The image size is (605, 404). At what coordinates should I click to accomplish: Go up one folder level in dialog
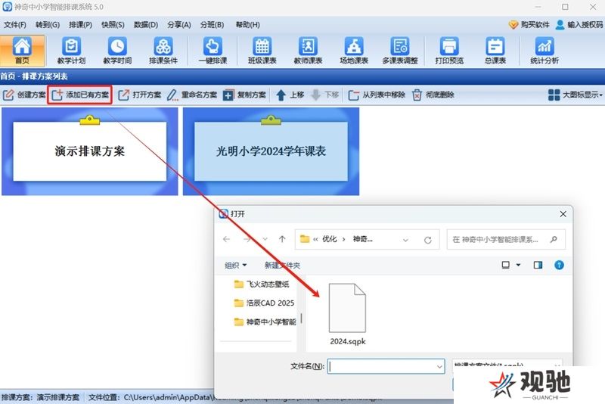point(282,239)
